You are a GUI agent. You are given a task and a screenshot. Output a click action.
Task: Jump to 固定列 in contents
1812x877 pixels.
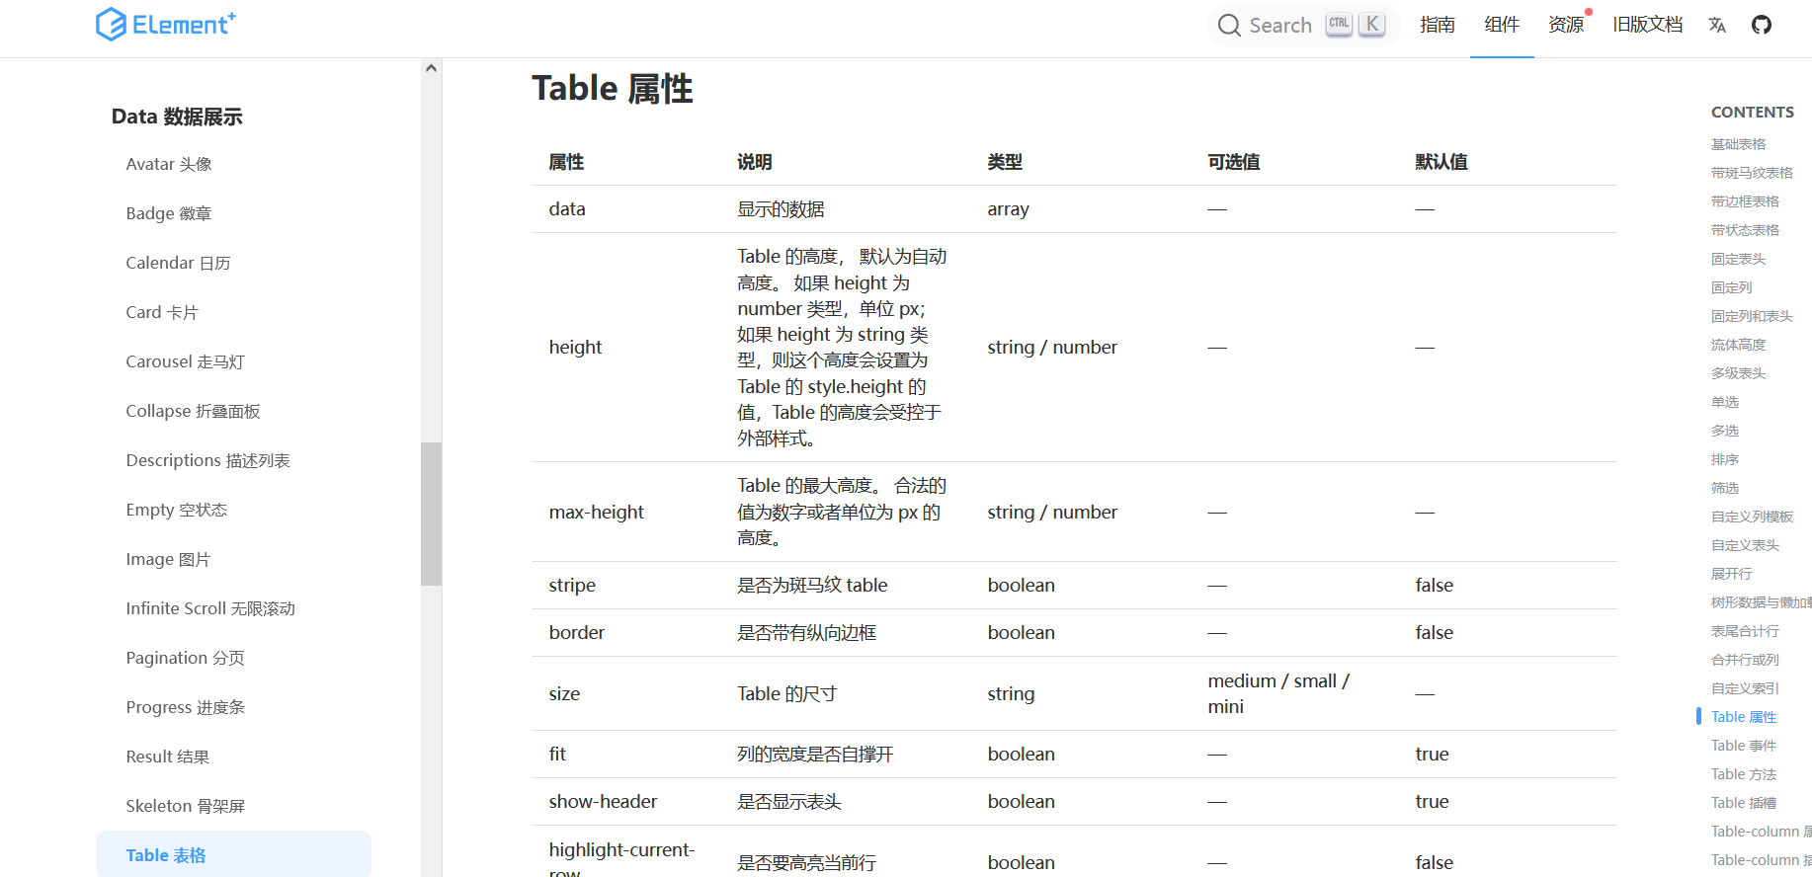point(1732,287)
